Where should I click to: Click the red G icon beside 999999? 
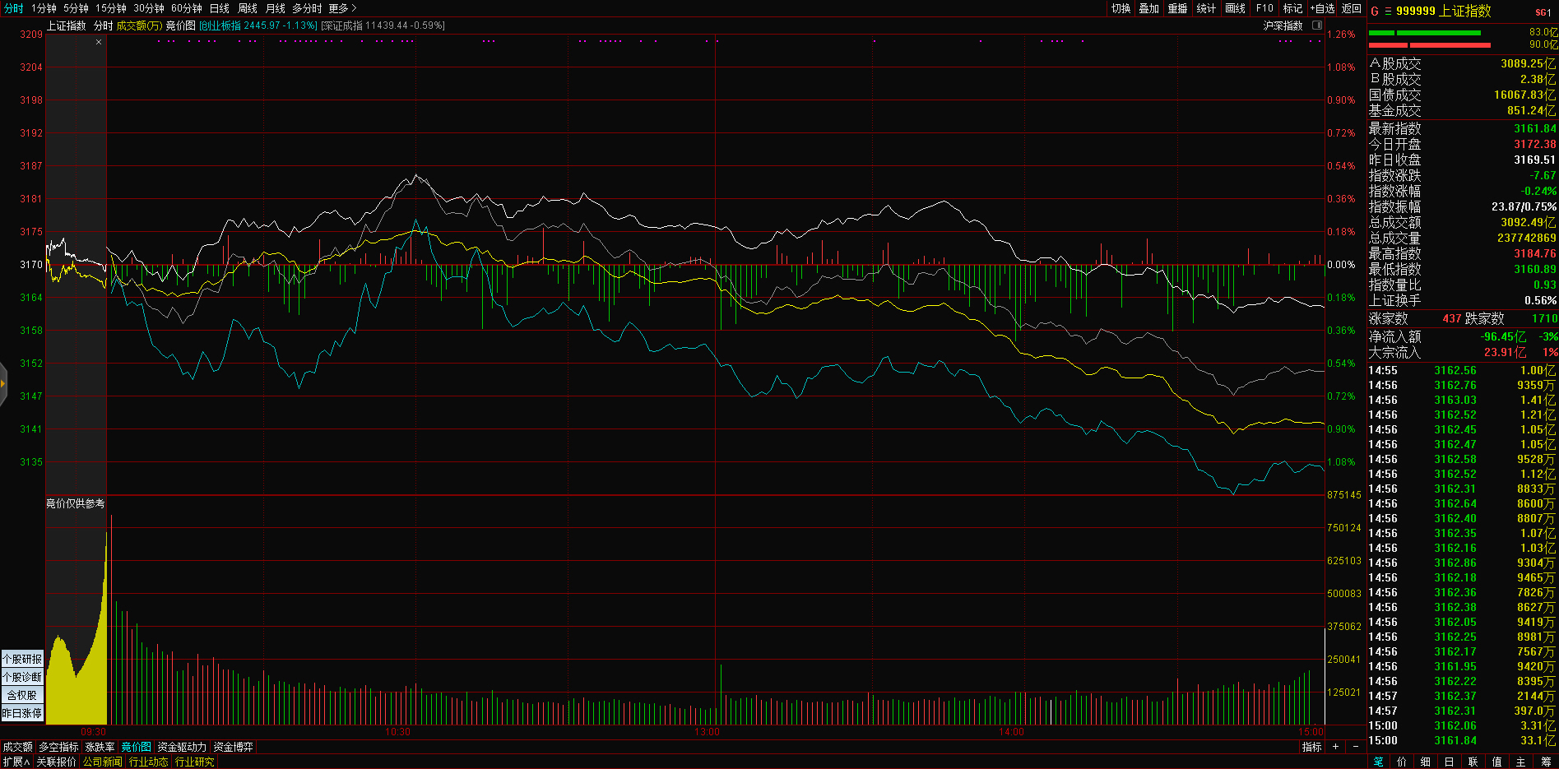pyautogui.click(x=1374, y=12)
